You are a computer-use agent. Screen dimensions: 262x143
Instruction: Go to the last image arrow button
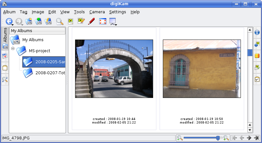point(256,138)
